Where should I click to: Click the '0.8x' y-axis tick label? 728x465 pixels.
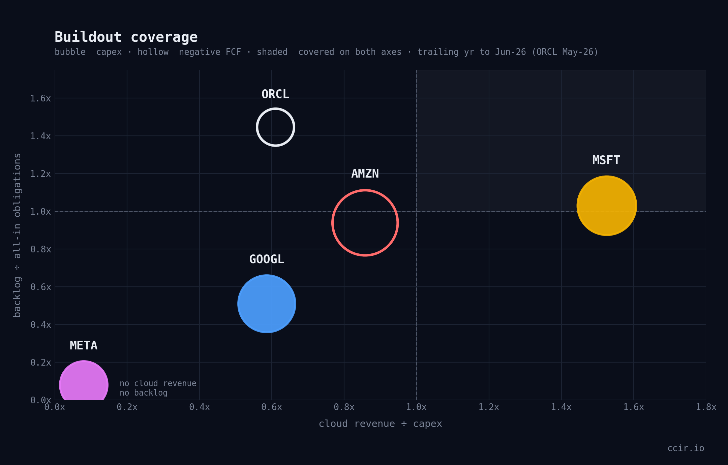(x=41, y=249)
